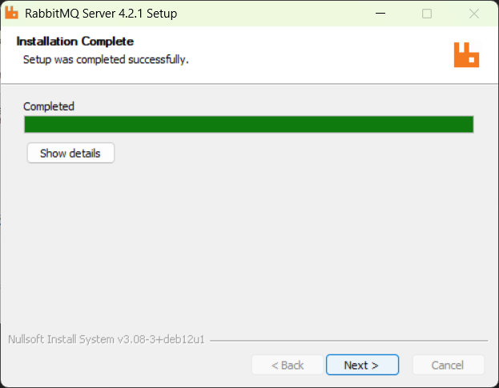Click the green completed progress bar

[249, 124]
